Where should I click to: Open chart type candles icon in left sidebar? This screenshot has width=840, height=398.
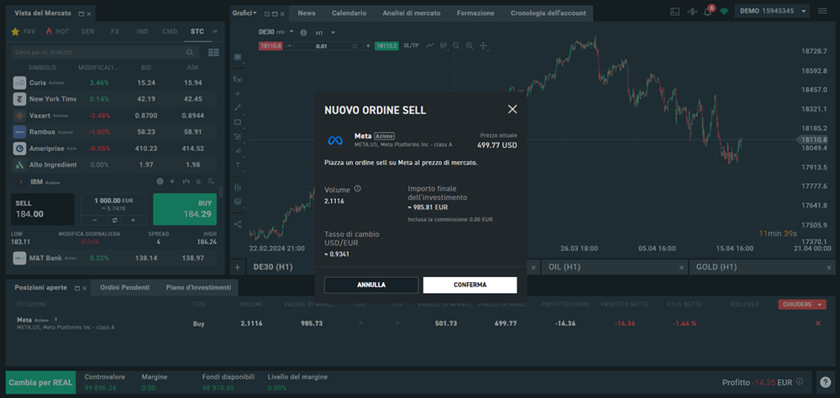pos(238,187)
